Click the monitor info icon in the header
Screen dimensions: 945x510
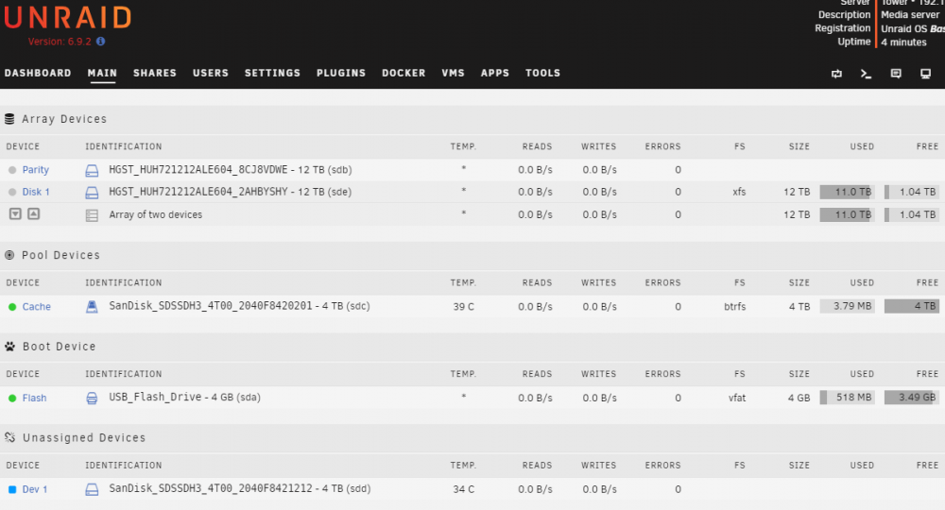coord(926,74)
